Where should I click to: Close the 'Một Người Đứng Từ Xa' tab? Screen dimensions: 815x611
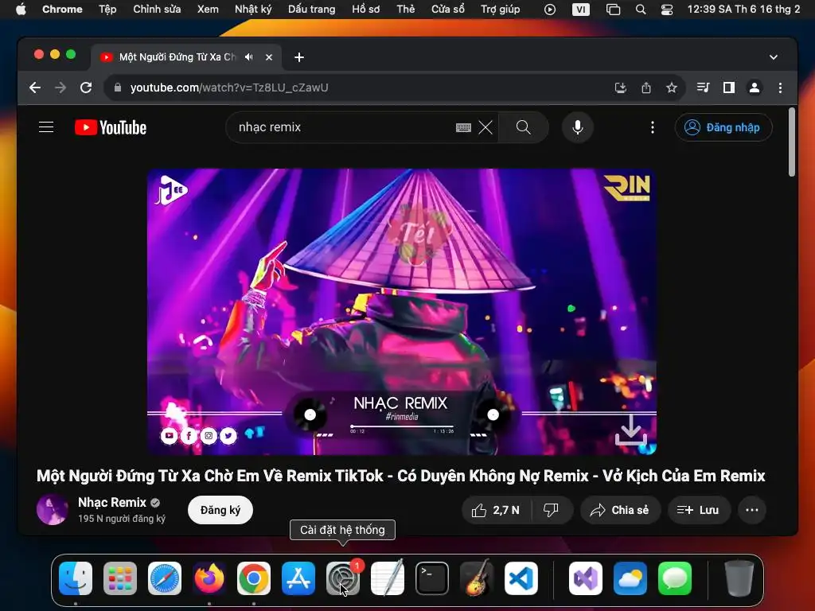click(x=269, y=57)
